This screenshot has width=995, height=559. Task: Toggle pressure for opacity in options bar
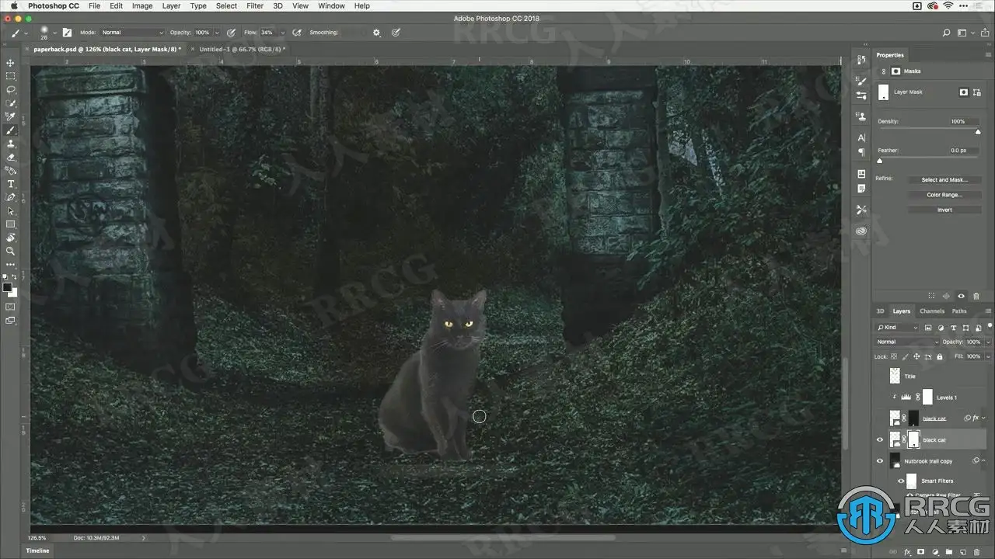tap(231, 33)
